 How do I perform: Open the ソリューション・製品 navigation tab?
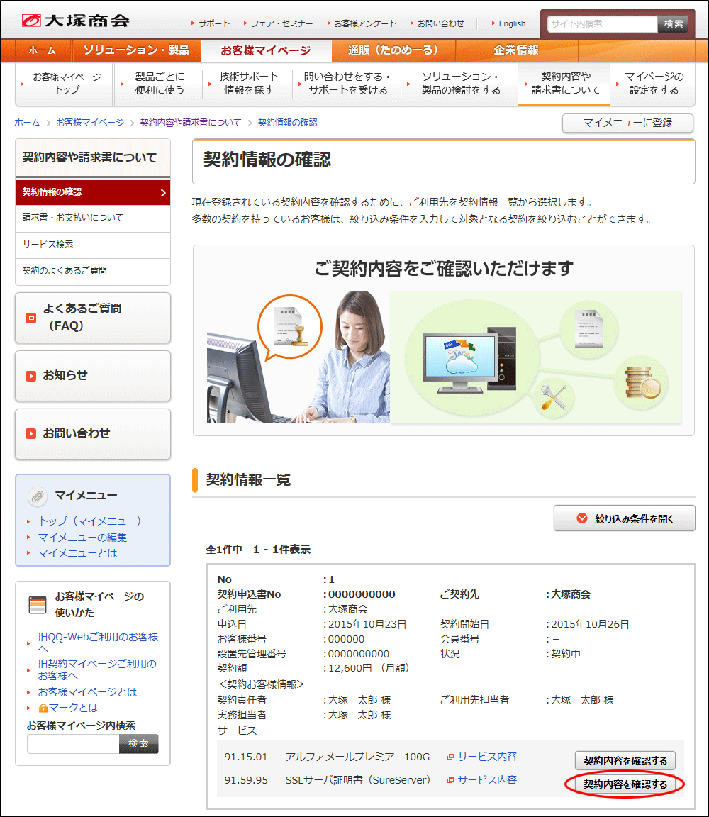136,50
